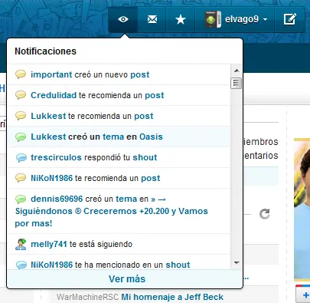Open 'tema' link created by dennis69696

[126, 199]
